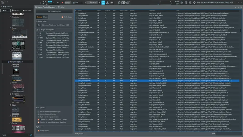Open the Cell snap dropdown
This screenshot has width=243, height=137.
pos(77,3)
